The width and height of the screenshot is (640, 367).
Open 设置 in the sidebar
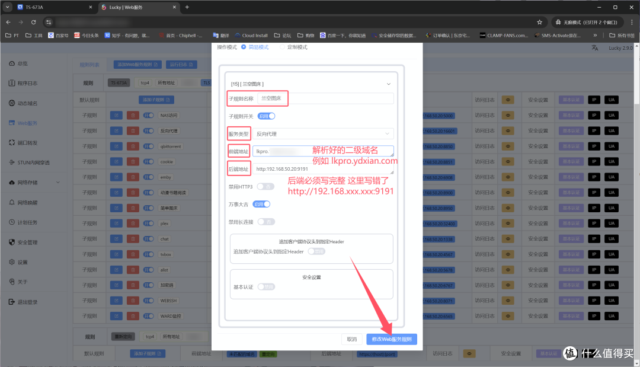click(18, 262)
